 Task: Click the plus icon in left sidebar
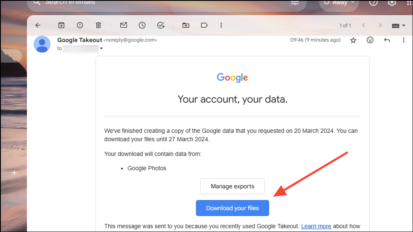[14, 173]
